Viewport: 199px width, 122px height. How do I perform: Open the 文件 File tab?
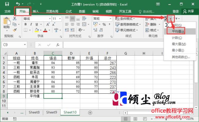point(7,12)
